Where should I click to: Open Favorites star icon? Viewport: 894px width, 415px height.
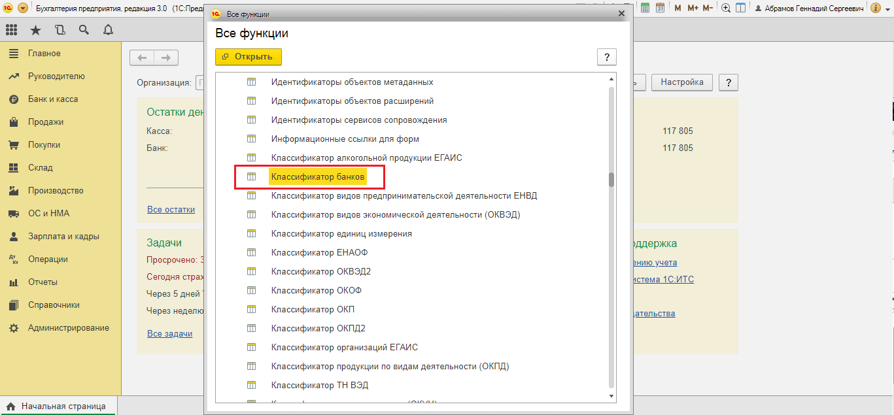(35, 30)
